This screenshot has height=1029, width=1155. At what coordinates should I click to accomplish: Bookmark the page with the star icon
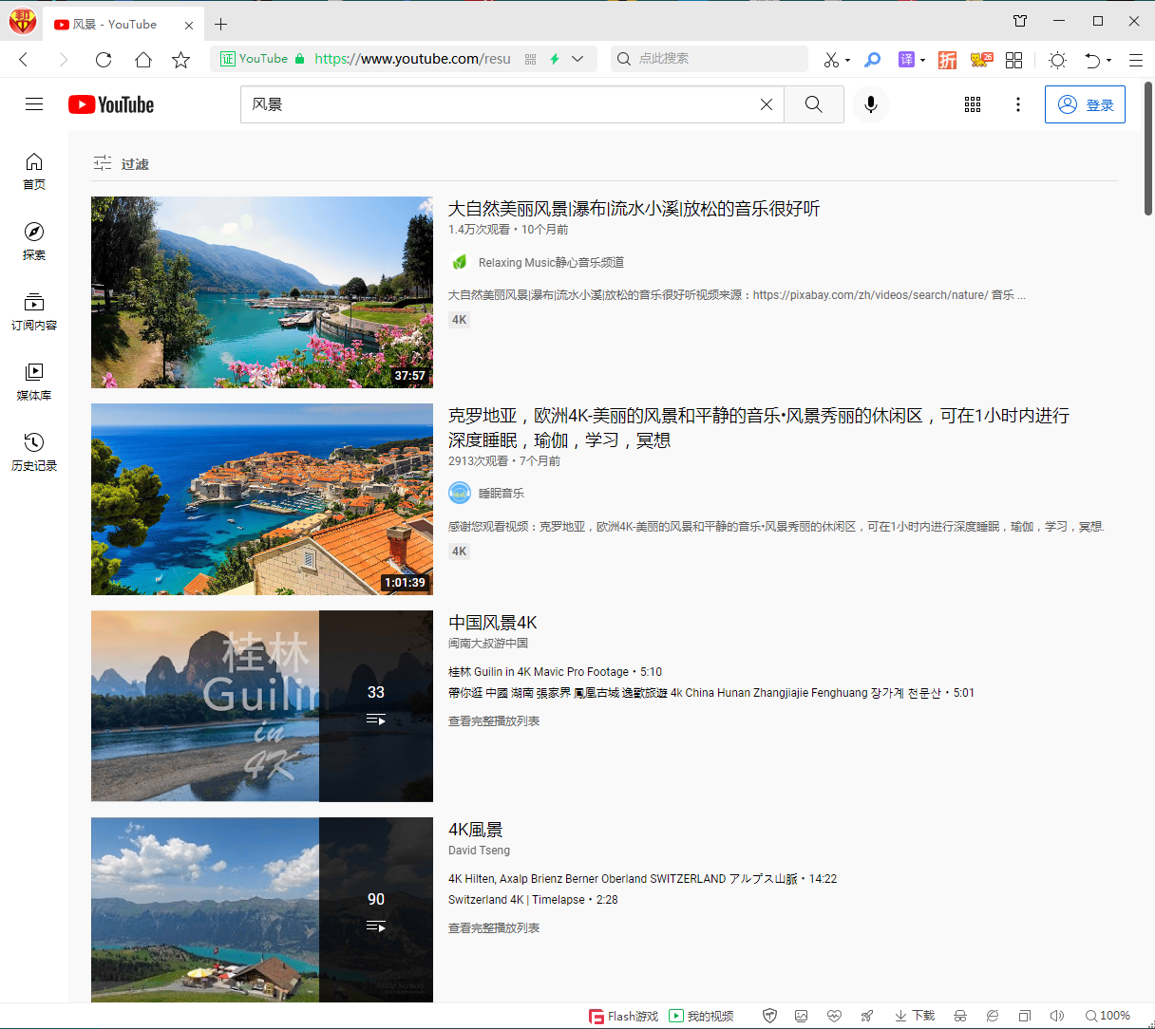click(x=181, y=60)
